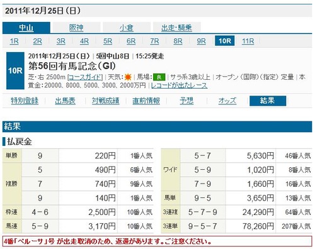Go to race 6R
The height and width of the screenshot is (249, 315).
pyautogui.click(x=131, y=41)
